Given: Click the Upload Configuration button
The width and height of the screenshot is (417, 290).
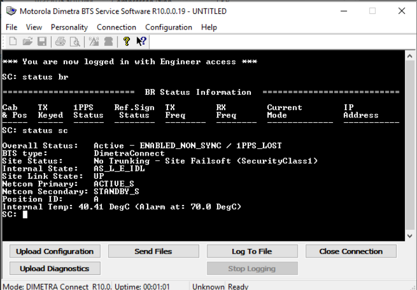Looking at the screenshot, I should pyautogui.click(x=55, y=251).
